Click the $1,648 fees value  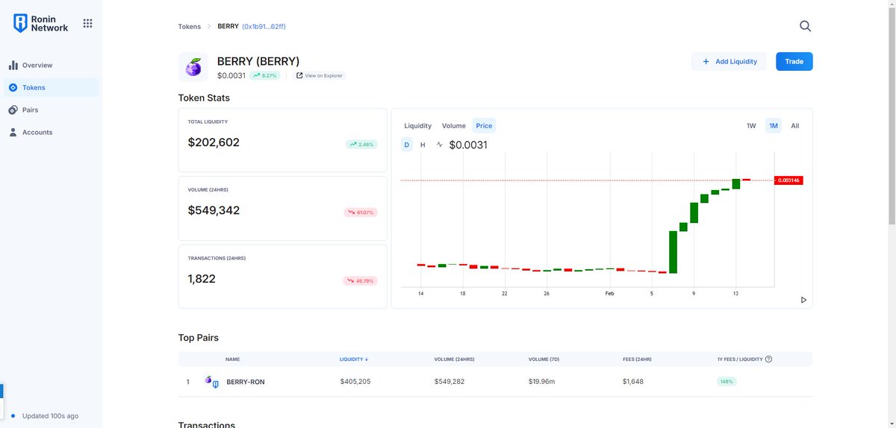tap(633, 382)
